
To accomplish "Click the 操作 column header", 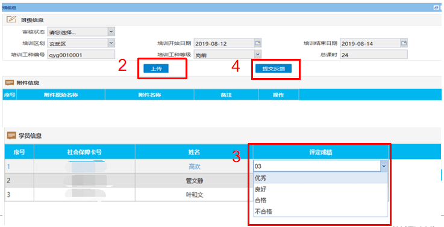I will click(x=279, y=95).
